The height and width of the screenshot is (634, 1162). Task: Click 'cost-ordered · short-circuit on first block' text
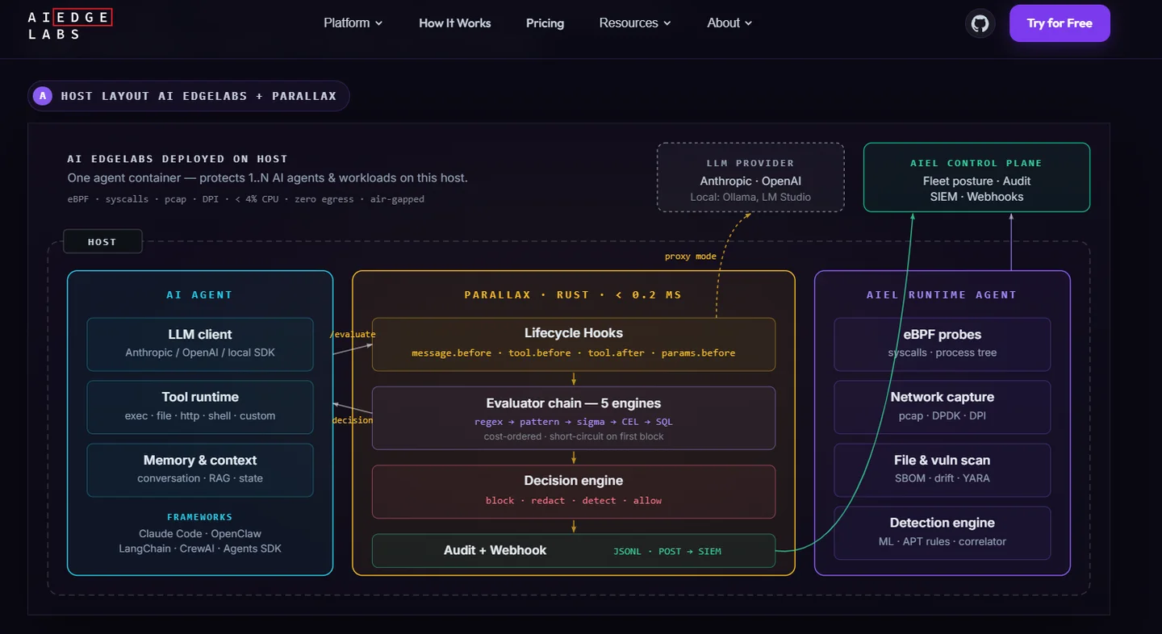[x=574, y=436]
